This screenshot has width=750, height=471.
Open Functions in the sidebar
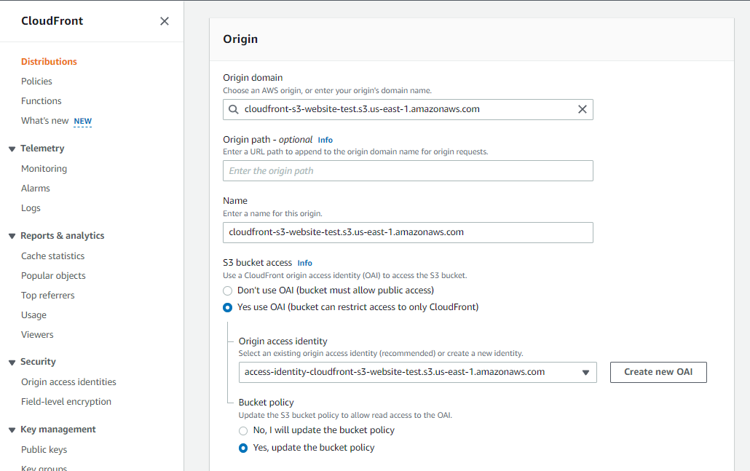41,101
